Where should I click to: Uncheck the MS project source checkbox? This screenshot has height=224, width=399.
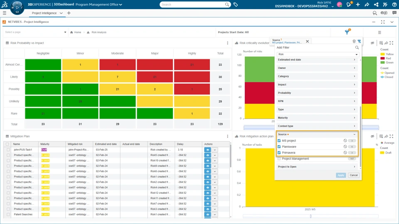click(279, 141)
